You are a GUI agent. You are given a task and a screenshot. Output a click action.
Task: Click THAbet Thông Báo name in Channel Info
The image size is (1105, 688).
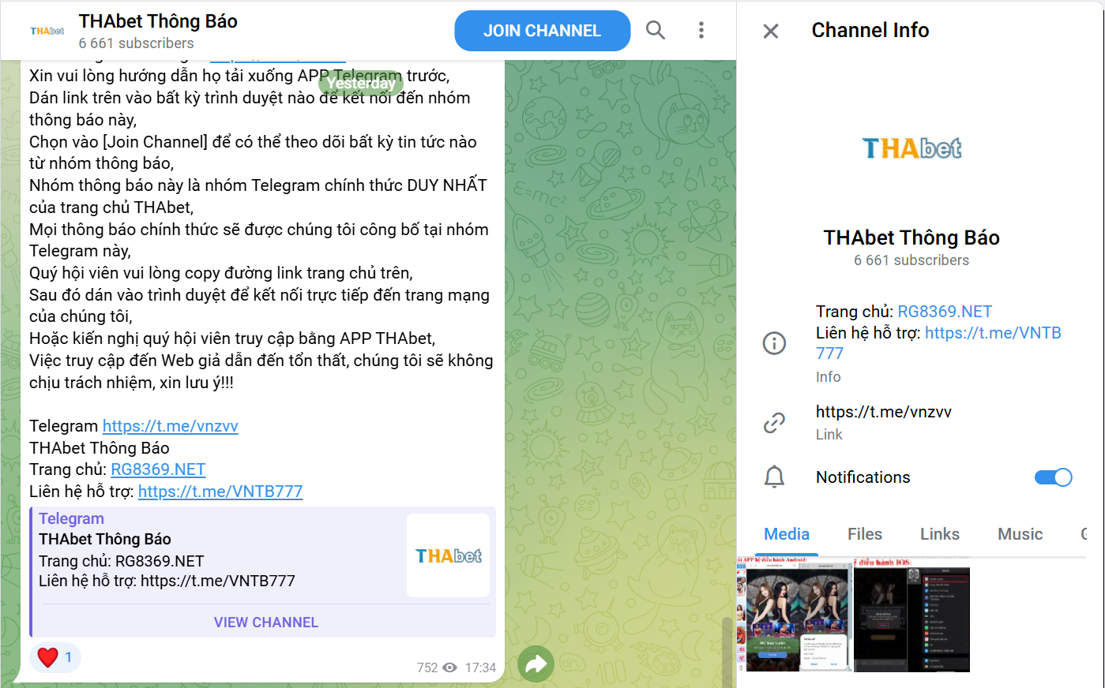point(911,237)
